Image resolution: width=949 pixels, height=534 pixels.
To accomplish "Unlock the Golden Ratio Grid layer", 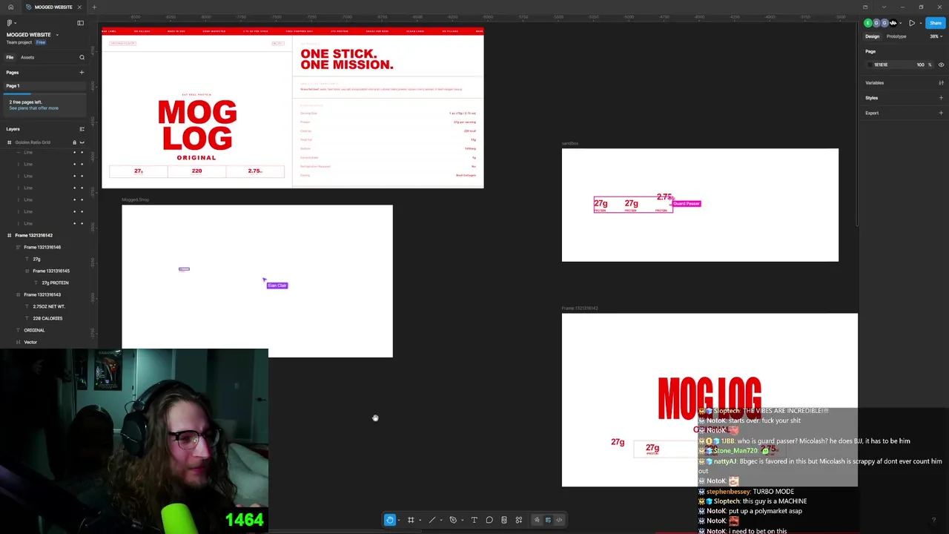I will pyautogui.click(x=74, y=142).
